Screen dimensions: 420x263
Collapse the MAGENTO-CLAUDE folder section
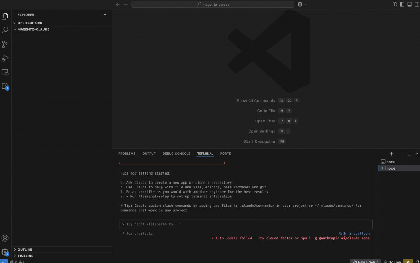[62, 29]
